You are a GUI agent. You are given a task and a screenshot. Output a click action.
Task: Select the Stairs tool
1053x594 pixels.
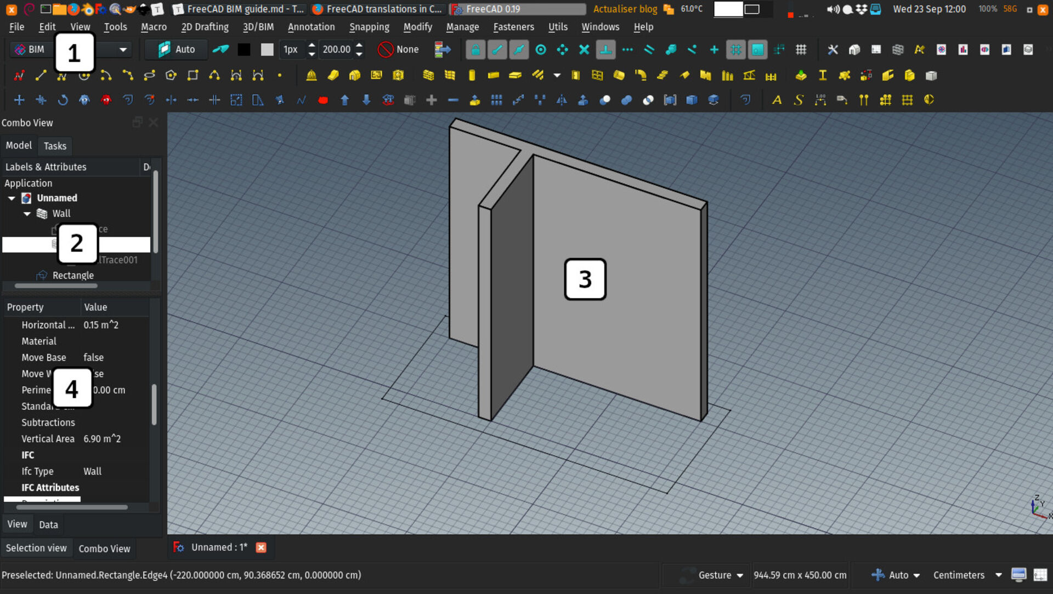coord(663,76)
